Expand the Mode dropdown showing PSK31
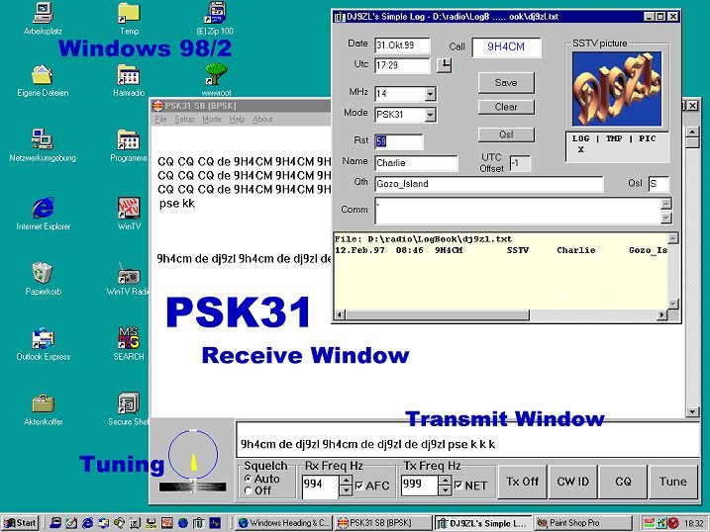This screenshot has width=710, height=532. [430, 115]
